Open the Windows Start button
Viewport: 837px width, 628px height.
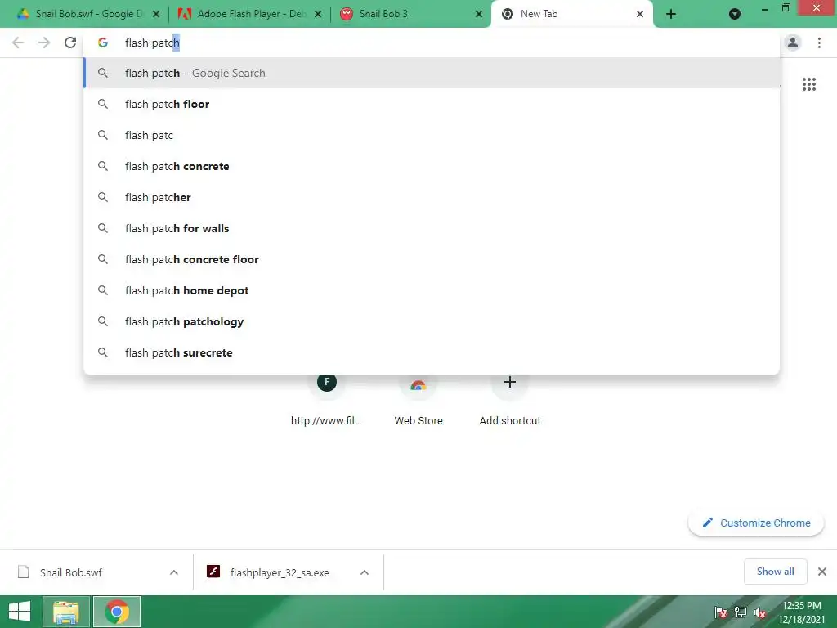coord(20,612)
